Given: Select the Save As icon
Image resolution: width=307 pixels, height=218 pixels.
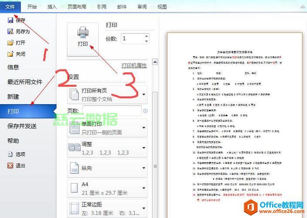Looking at the screenshot, I should 10,31.
